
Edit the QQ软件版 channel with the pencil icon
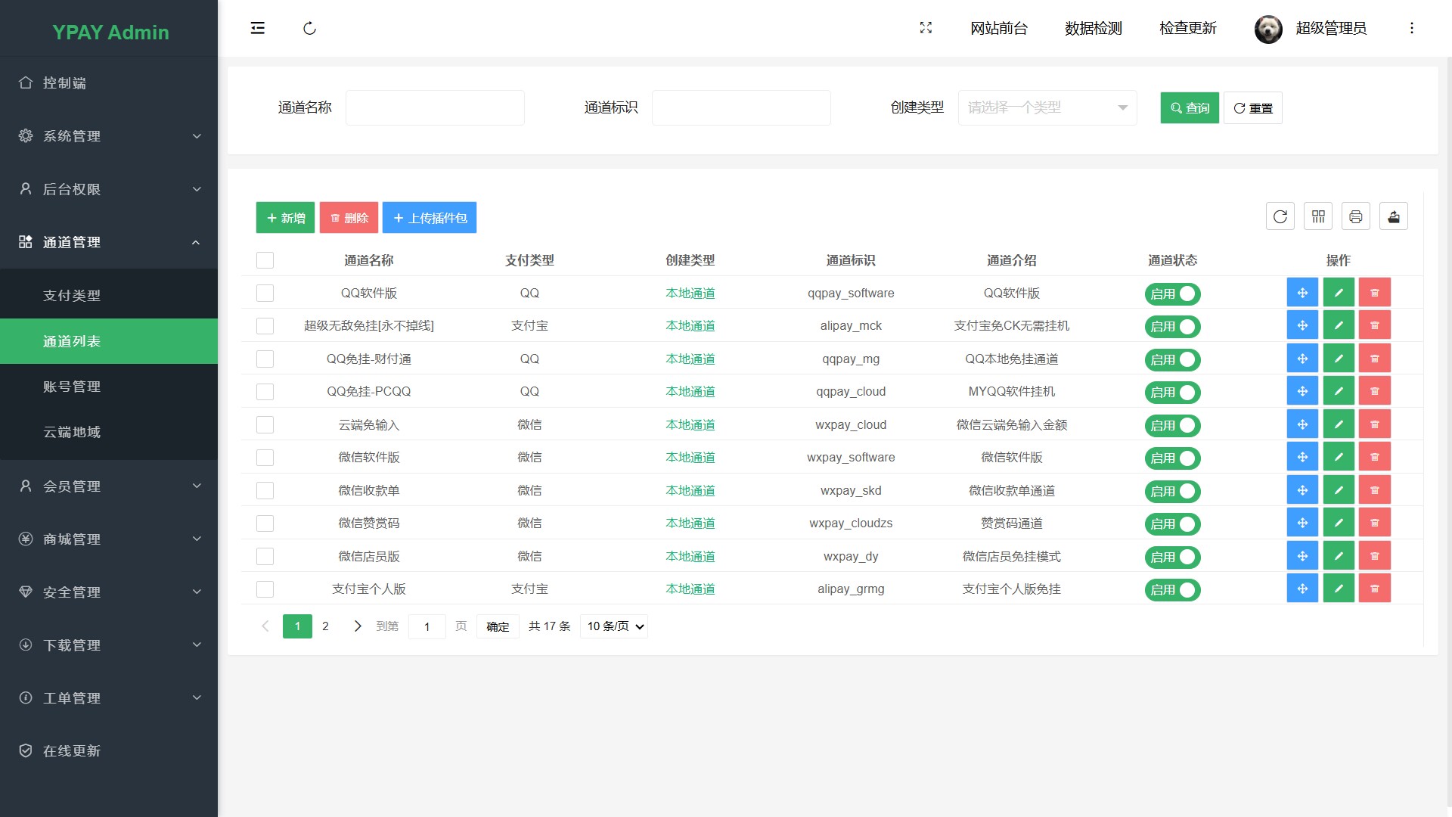(1339, 292)
